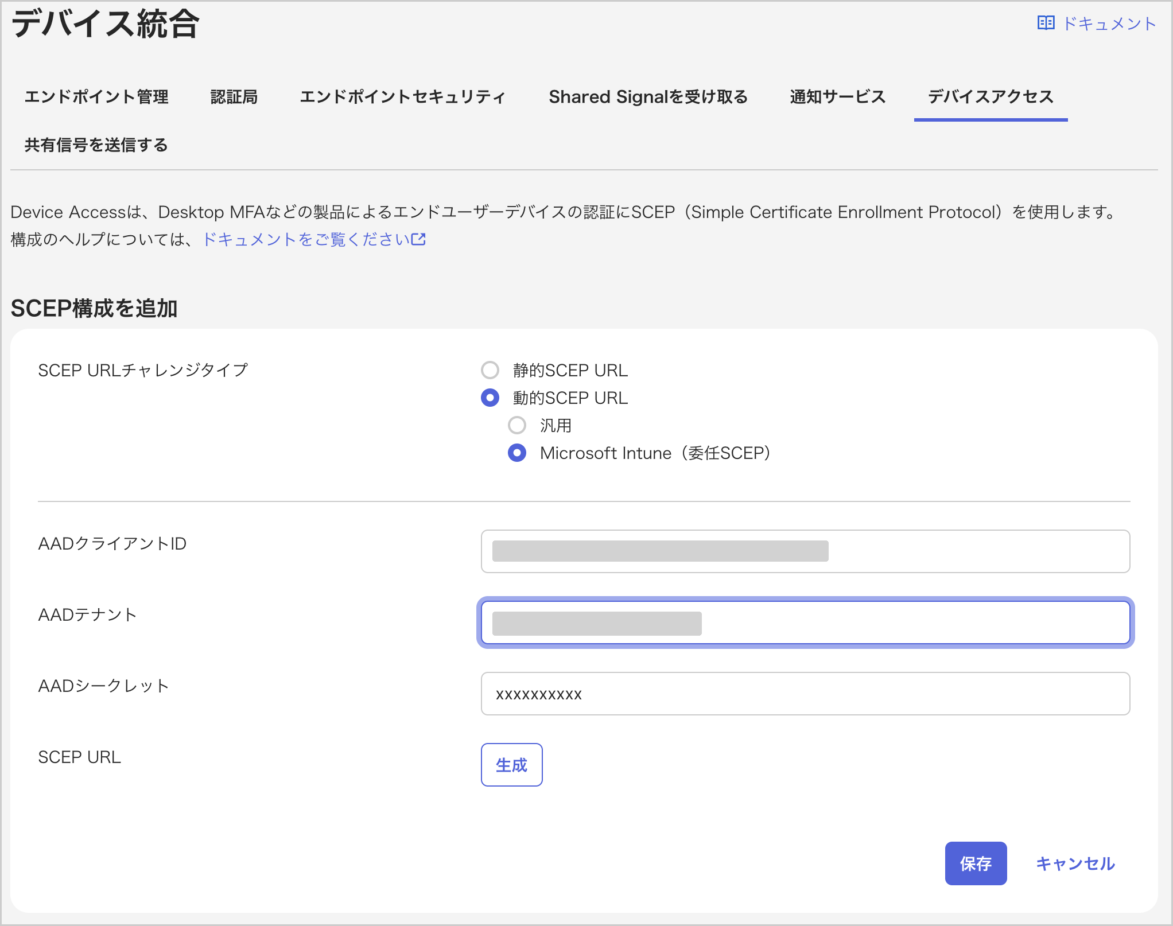Open ドキュメント link at top right
This screenshot has width=1173, height=926.
coord(1109,24)
